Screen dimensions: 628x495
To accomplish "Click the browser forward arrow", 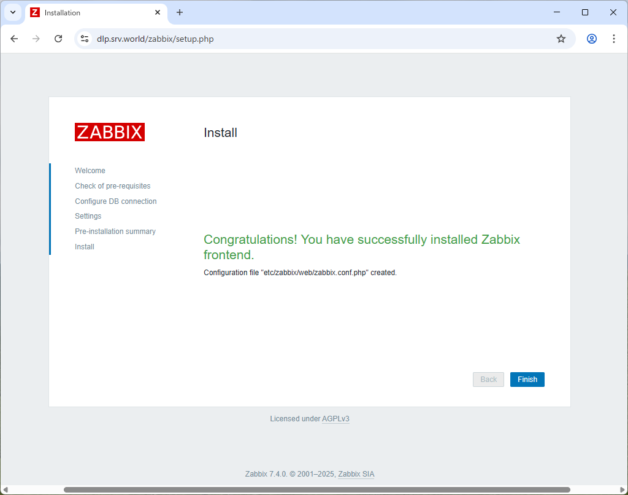I will click(x=36, y=39).
